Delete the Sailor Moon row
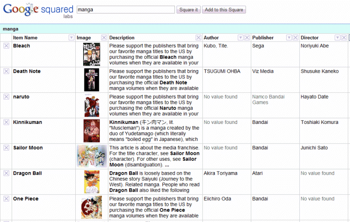This screenshot has width=350, height=222. (6, 148)
